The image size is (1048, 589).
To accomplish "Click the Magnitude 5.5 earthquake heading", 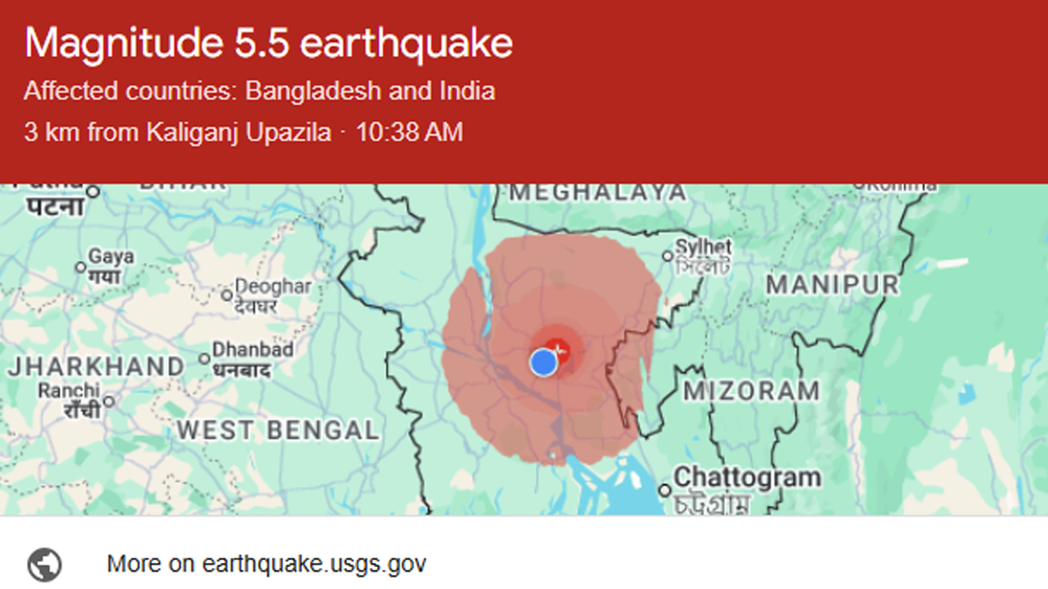I will tap(269, 44).
